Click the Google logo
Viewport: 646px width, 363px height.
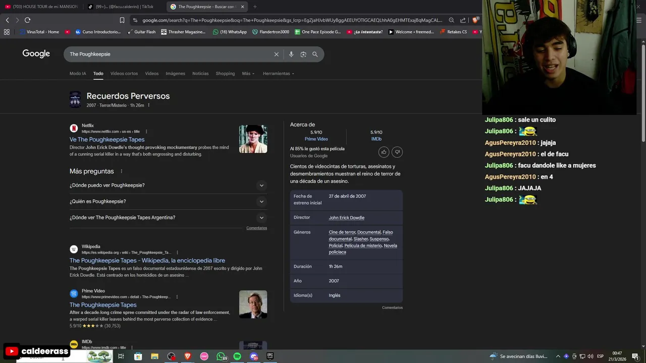point(36,54)
